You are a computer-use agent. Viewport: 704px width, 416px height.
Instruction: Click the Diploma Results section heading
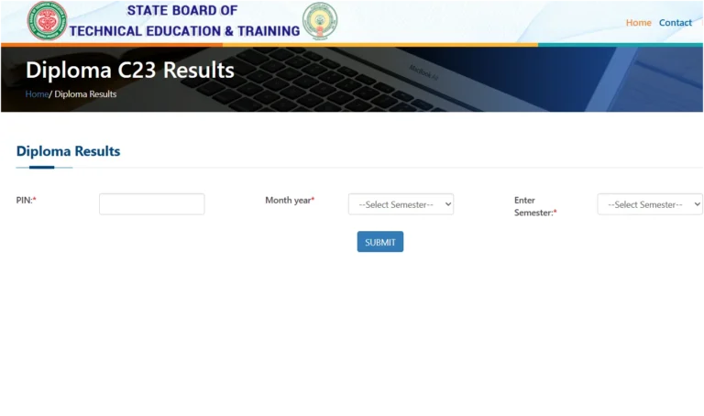68,151
